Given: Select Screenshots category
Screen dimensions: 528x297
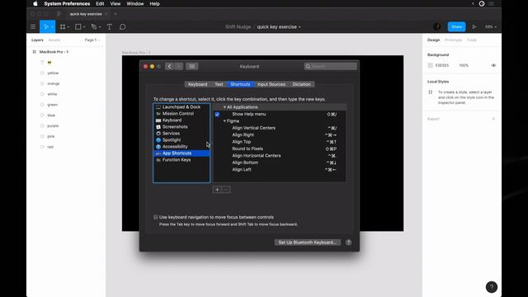Looking at the screenshot, I should pos(181,126).
